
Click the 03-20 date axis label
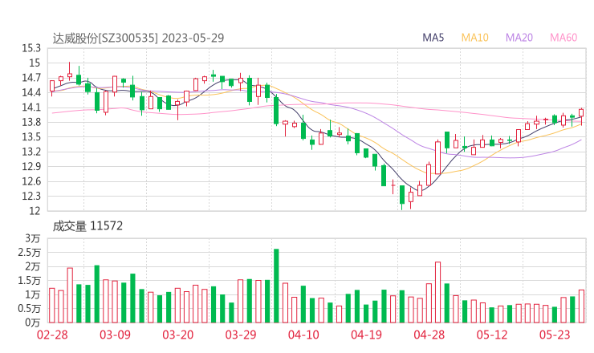[177, 335]
